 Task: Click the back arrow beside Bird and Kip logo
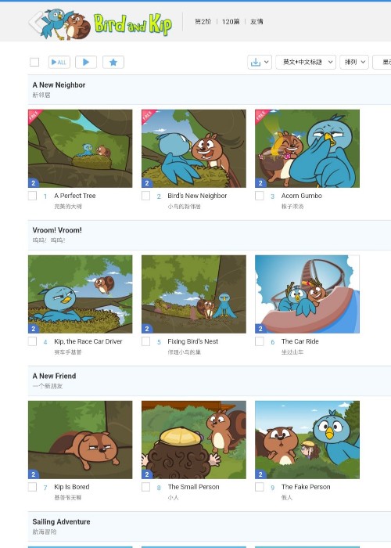(x=35, y=23)
